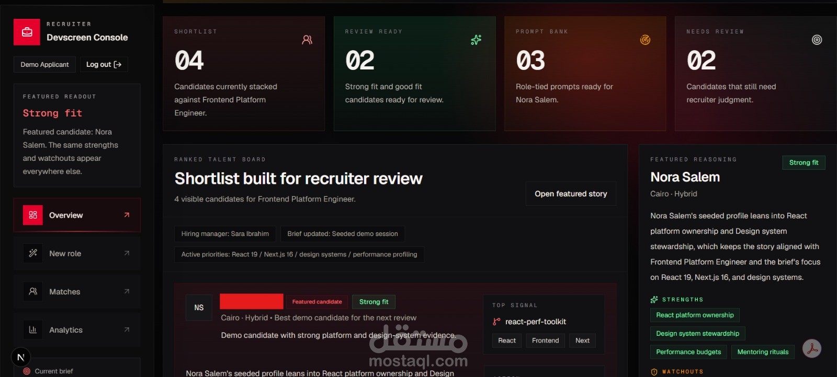
Task: Click the Prompt Bank target icon
Action: coord(646,40)
